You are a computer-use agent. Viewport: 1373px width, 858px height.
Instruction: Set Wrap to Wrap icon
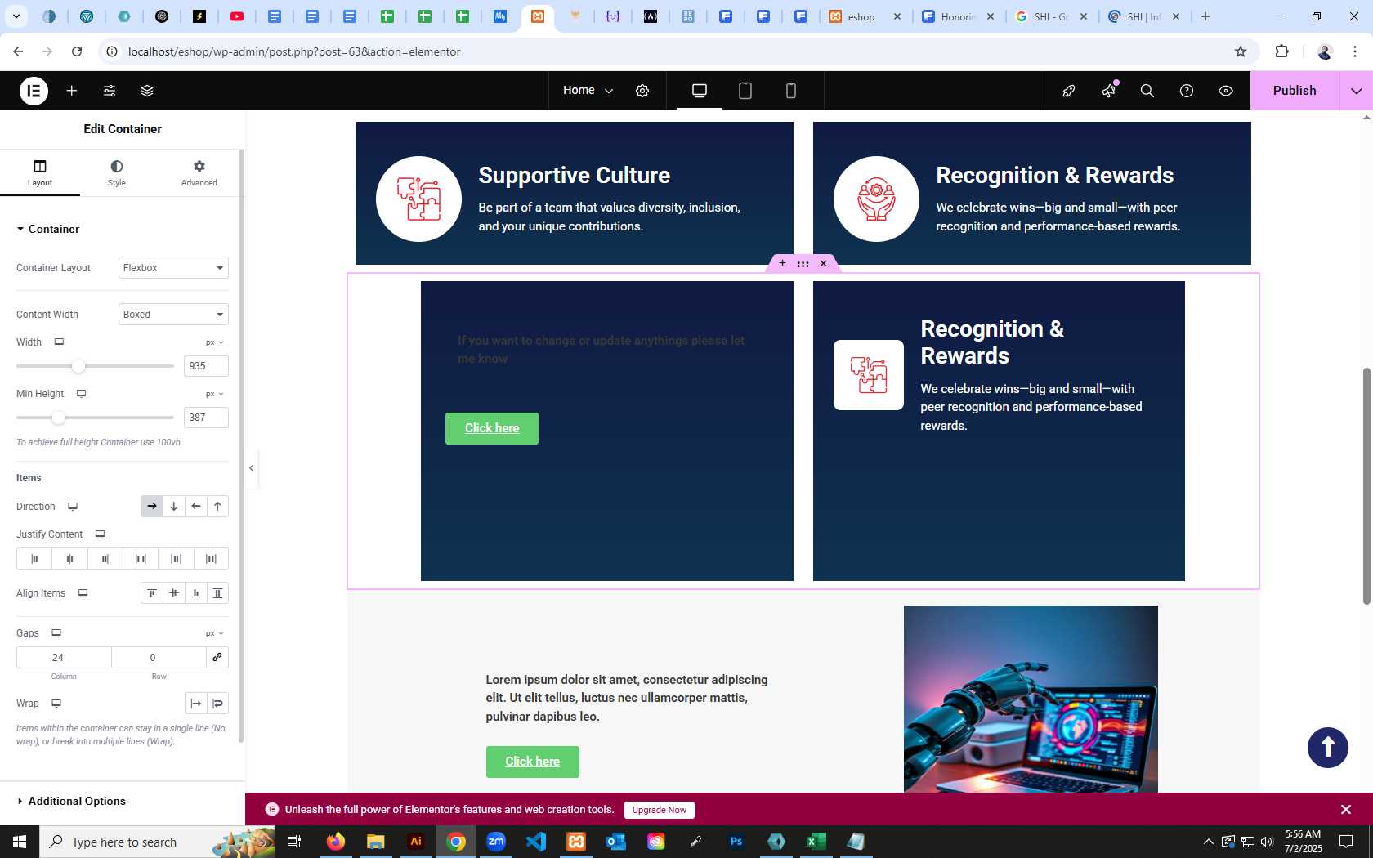coord(218,704)
